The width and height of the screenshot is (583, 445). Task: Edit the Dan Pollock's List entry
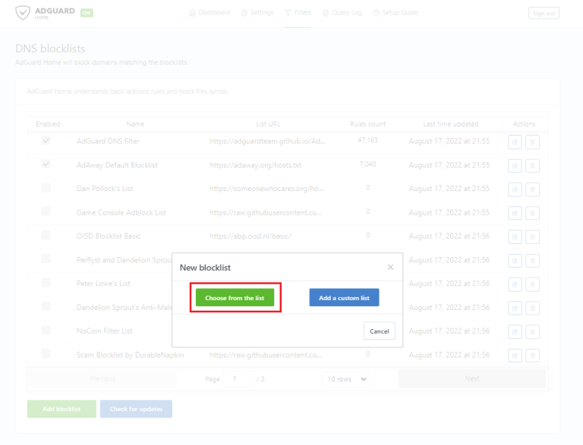[515, 189]
